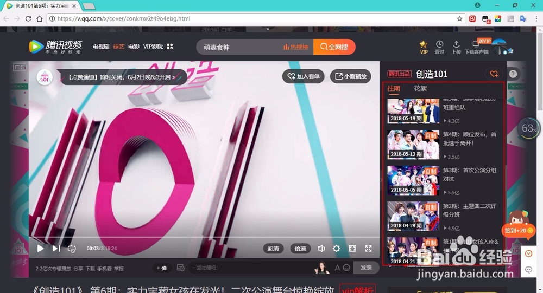This screenshot has height=293, width=543.
Task: Switch to the 花絮 tab
Action: pyautogui.click(x=420, y=88)
